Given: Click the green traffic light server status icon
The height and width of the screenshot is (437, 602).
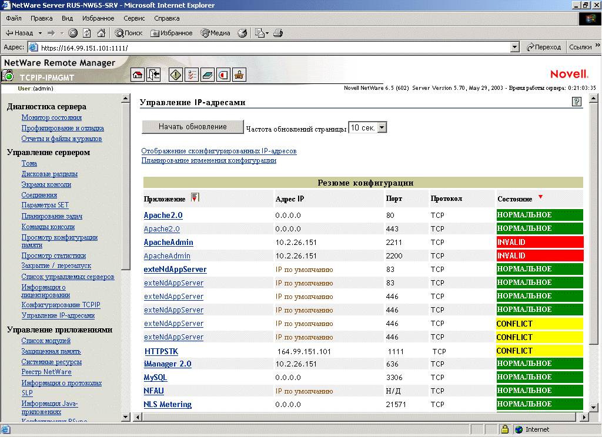Looking at the screenshot, I should [8, 76].
